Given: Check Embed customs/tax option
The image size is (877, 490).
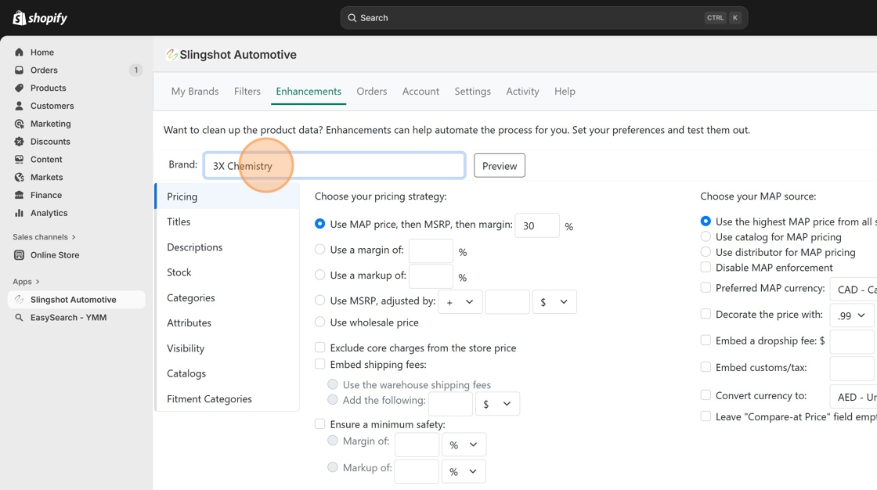Looking at the screenshot, I should point(706,367).
